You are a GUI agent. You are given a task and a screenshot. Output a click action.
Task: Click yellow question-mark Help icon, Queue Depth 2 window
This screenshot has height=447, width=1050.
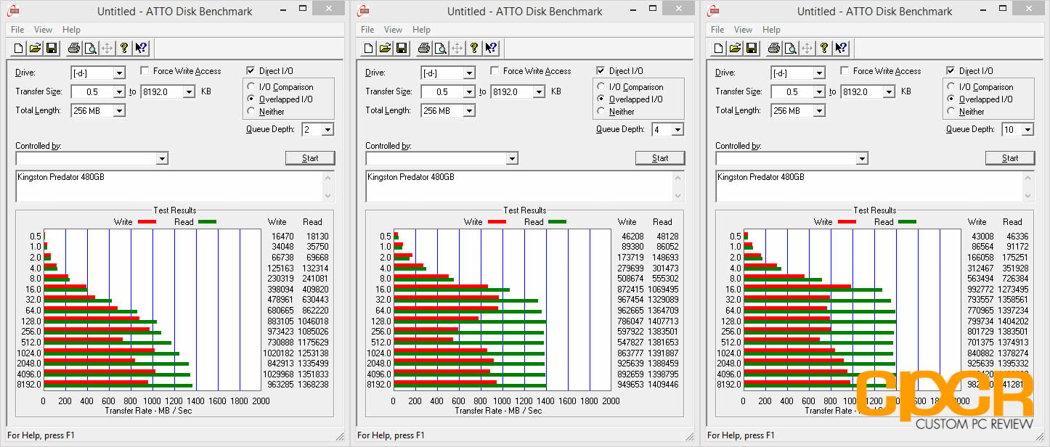[x=124, y=48]
